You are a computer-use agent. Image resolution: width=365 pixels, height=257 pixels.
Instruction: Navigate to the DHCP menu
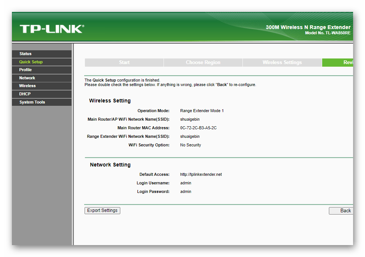[25, 94]
